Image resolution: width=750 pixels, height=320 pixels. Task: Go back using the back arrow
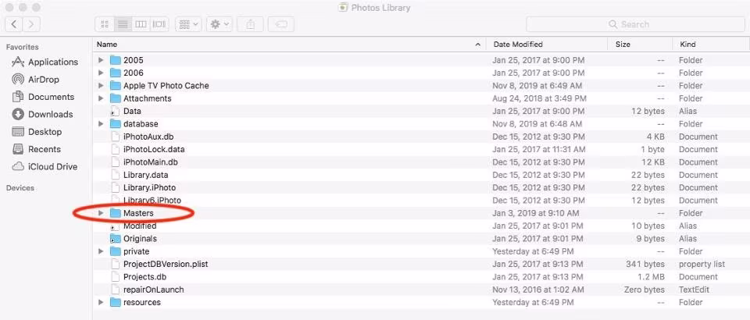14,24
